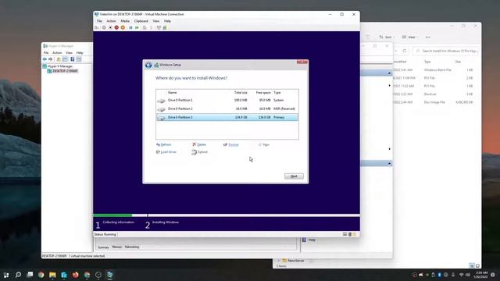Open File Explorer from the taskbar

click(x=52, y=275)
